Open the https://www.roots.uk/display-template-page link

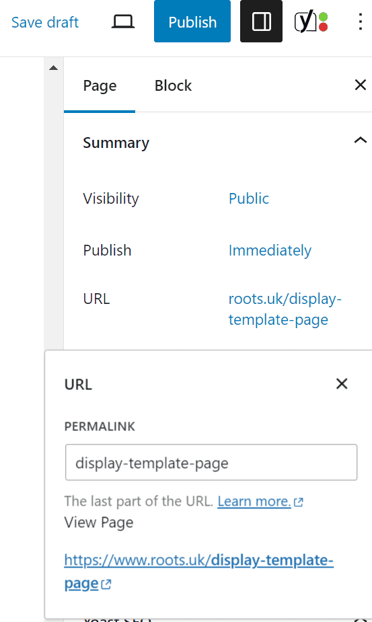(198, 571)
